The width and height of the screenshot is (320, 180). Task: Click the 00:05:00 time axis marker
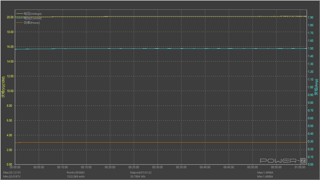click(x=38, y=167)
